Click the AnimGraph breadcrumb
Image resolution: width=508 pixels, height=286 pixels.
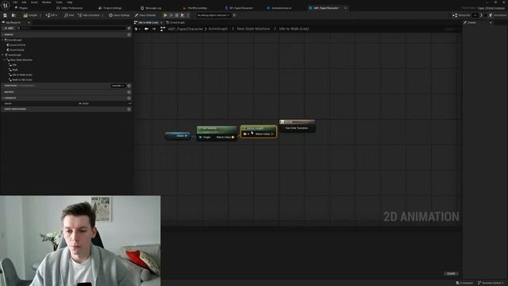(x=218, y=29)
